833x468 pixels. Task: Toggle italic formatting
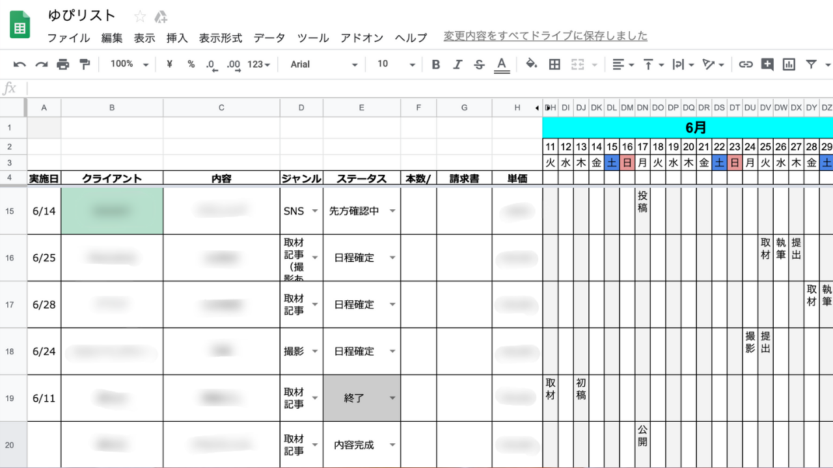point(457,64)
